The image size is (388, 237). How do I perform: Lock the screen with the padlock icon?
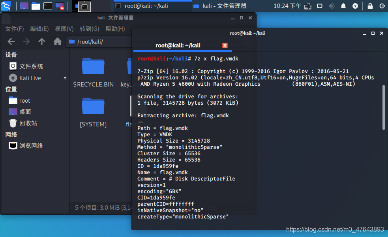point(370,6)
